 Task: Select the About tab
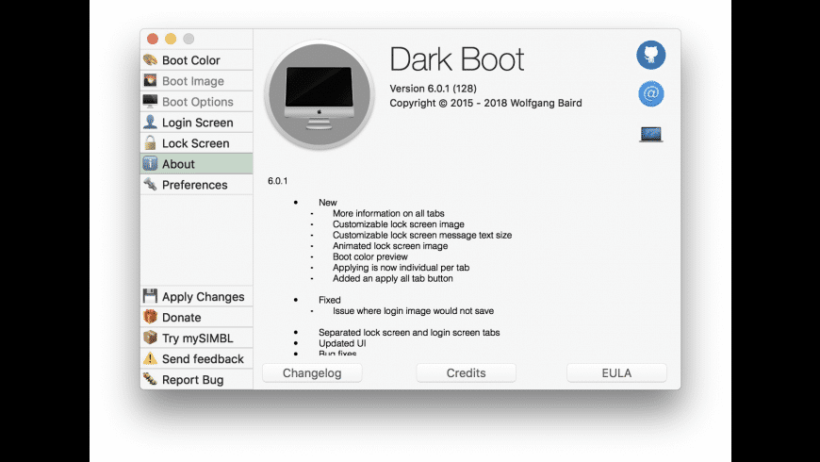pos(197,164)
